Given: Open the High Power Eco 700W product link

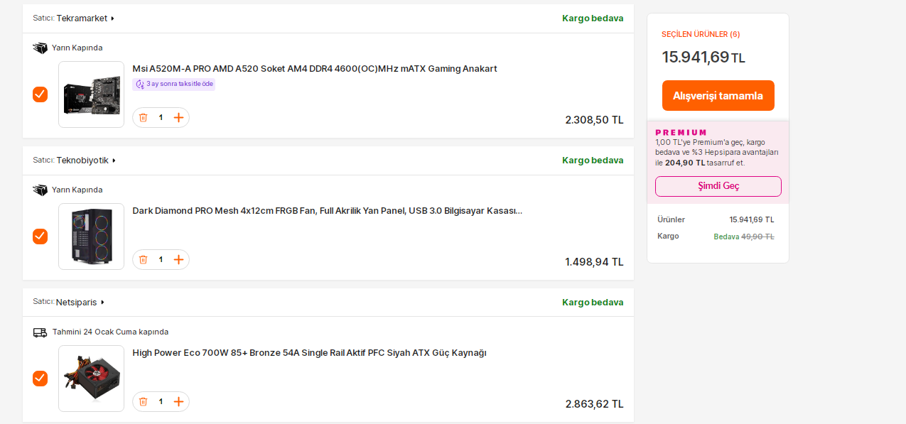Looking at the screenshot, I should [x=309, y=353].
